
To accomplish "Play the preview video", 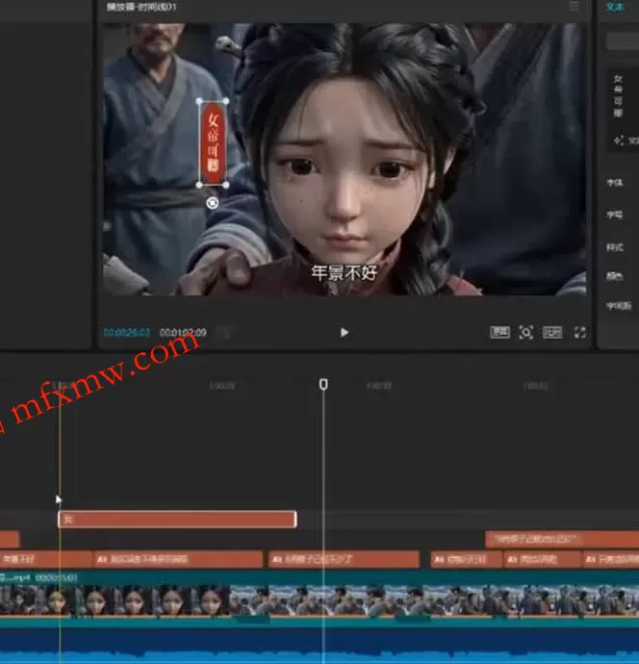I will point(345,332).
